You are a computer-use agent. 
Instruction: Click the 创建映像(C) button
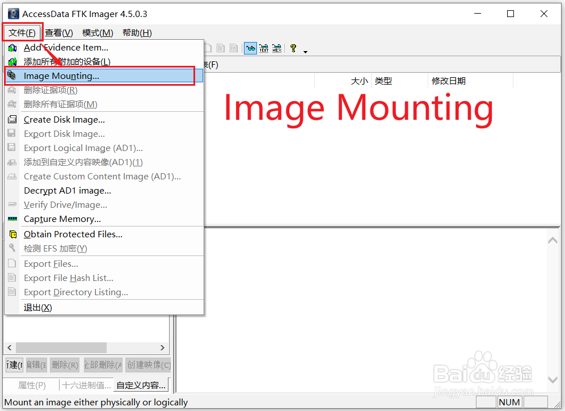click(149, 365)
